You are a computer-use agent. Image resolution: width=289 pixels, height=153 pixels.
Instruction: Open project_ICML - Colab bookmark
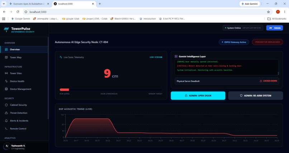tap(95, 19)
